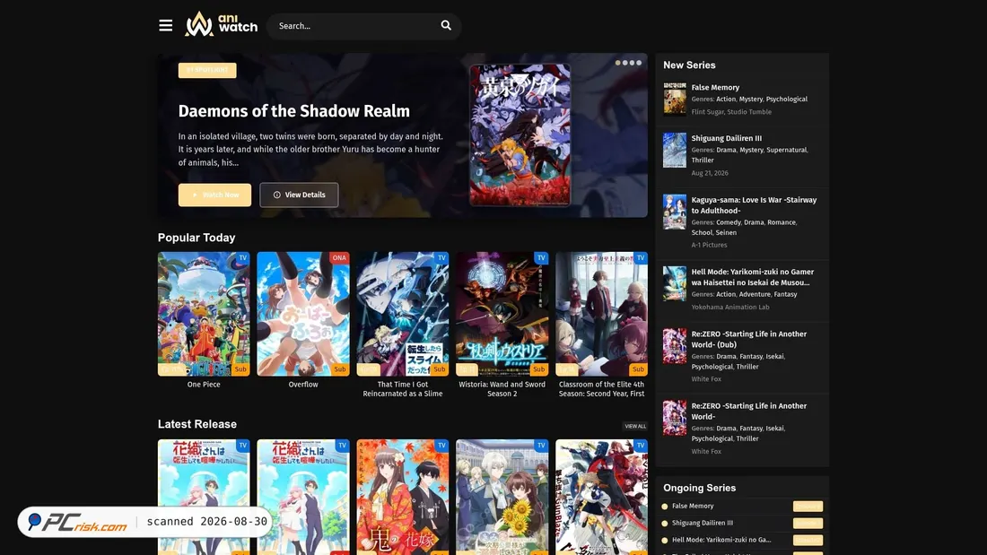987x555 pixels.
Task: Open the One Piece title link
Action: [204, 385]
